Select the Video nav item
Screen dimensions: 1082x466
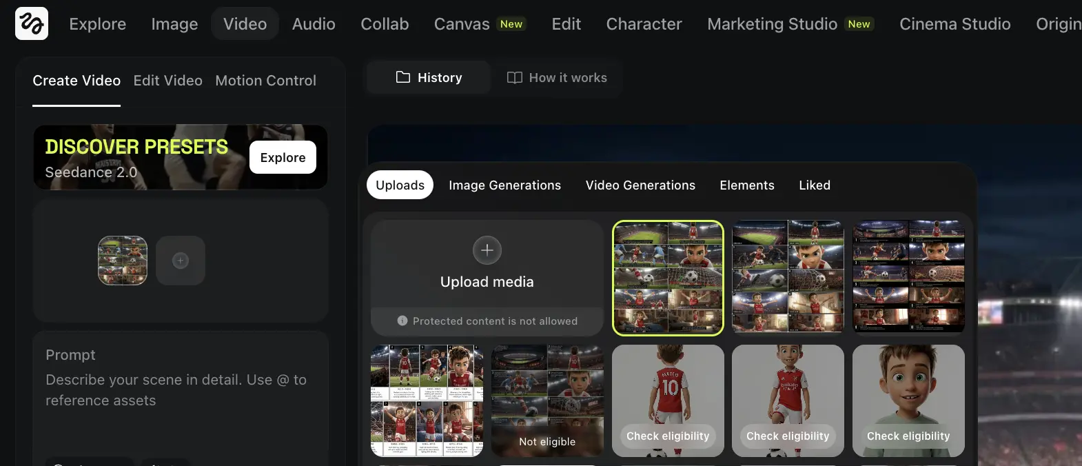click(x=245, y=24)
